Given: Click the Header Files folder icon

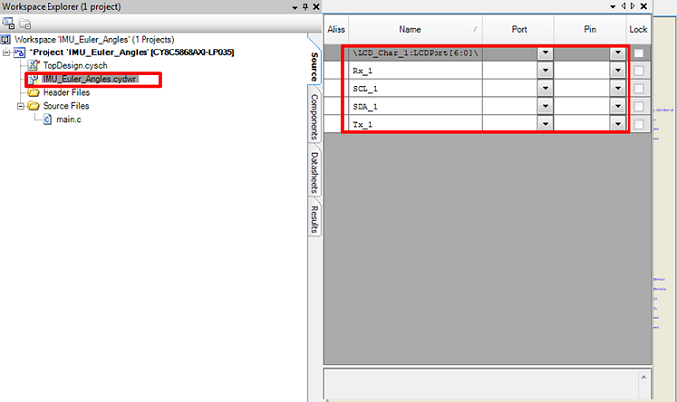Looking at the screenshot, I should tap(33, 92).
